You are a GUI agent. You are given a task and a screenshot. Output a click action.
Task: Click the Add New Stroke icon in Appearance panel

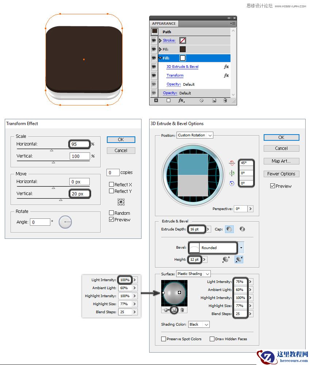point(156,101)
